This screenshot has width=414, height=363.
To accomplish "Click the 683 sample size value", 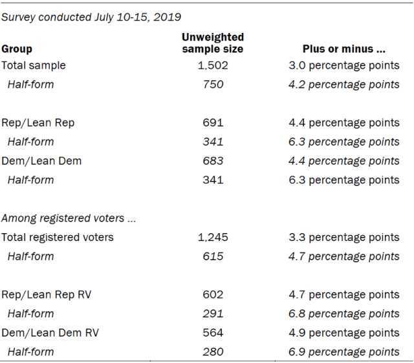I will [213, 161].
